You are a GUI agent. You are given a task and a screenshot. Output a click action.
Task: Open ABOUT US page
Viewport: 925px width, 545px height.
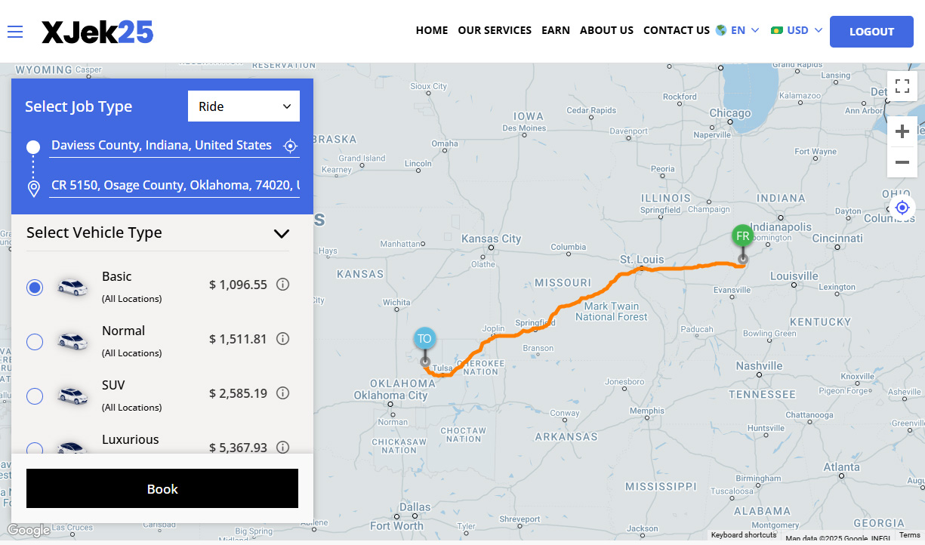(x=606, y=30)
